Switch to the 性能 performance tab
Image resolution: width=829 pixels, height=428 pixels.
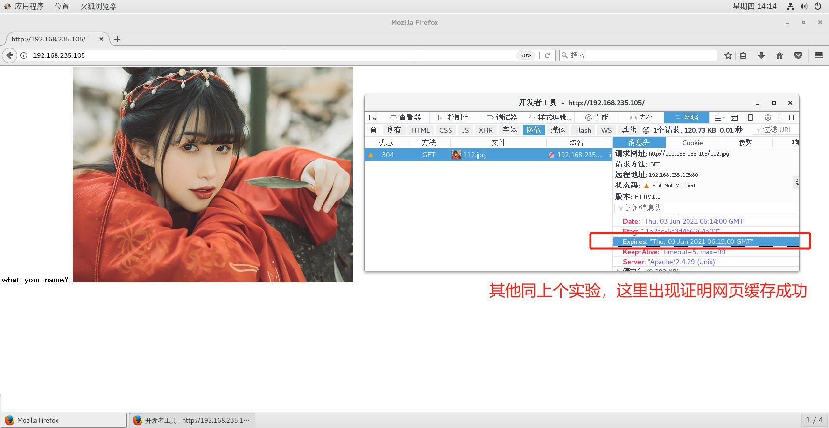coord(597,118)
